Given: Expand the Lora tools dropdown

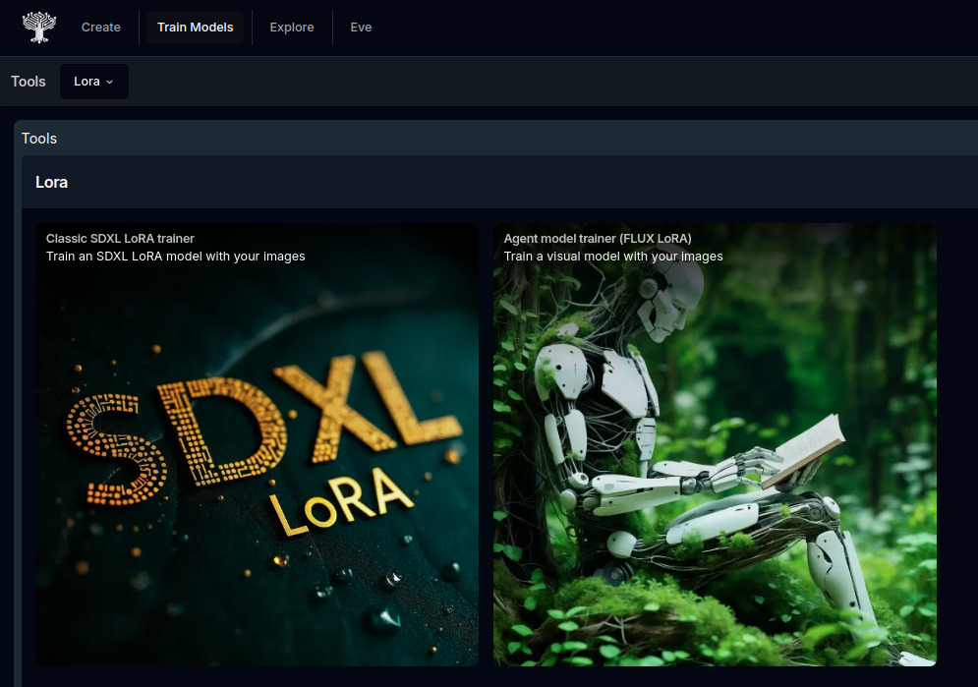Looking at the screenshot, I should 94,82.
